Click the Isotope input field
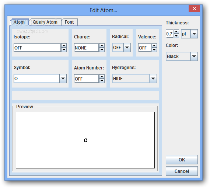Viewport: 210px width, 188px height. click(x=37, y=48)
